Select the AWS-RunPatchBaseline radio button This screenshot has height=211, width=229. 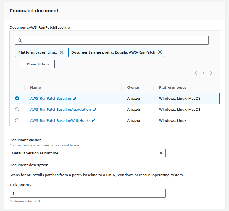coord(17,98)
